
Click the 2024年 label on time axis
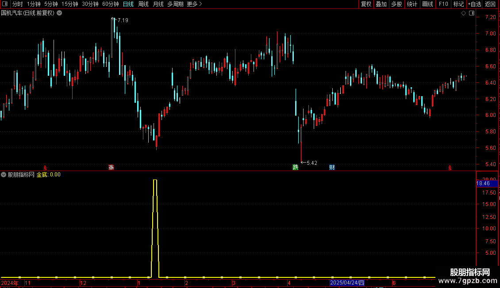[x=10, y=283]
